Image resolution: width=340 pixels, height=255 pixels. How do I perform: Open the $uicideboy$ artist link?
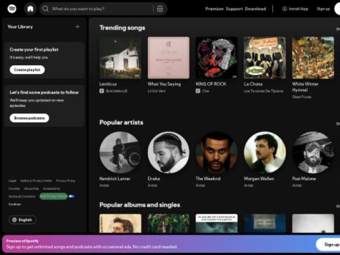click(116, 91)
